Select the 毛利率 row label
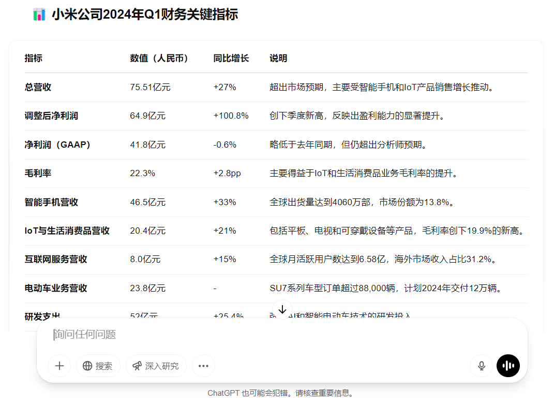 click(38, 174)
